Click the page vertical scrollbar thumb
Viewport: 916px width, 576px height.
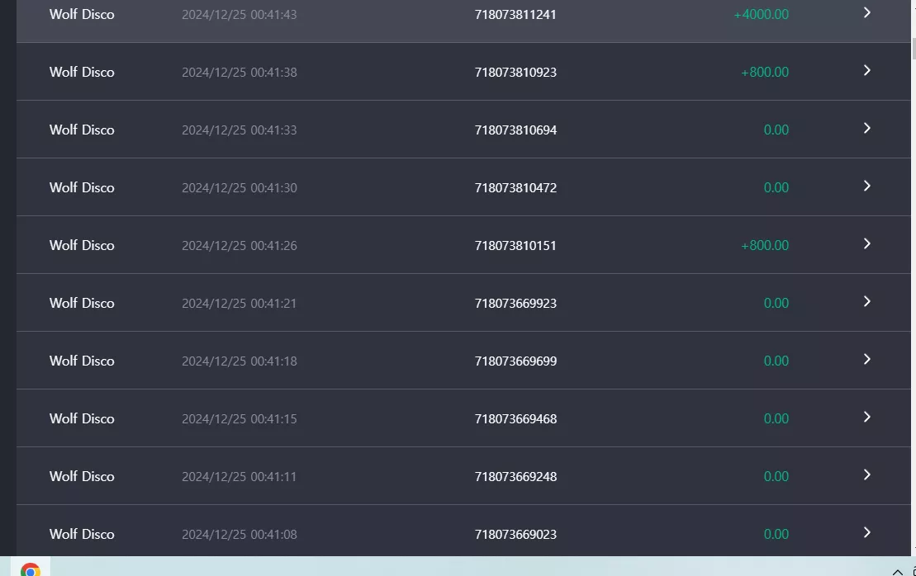[x=914, y=49]
